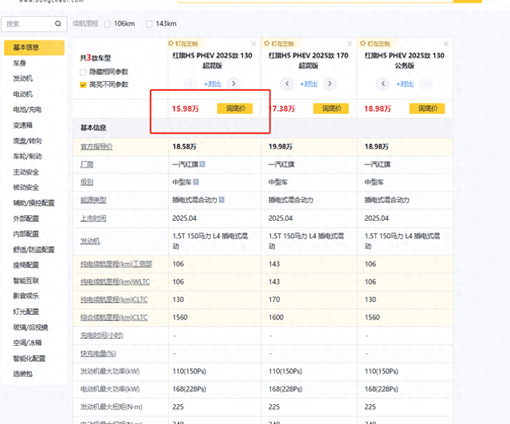Pin the 170 超混版 column
510x424 pixels.
click(x=279, y=44)
